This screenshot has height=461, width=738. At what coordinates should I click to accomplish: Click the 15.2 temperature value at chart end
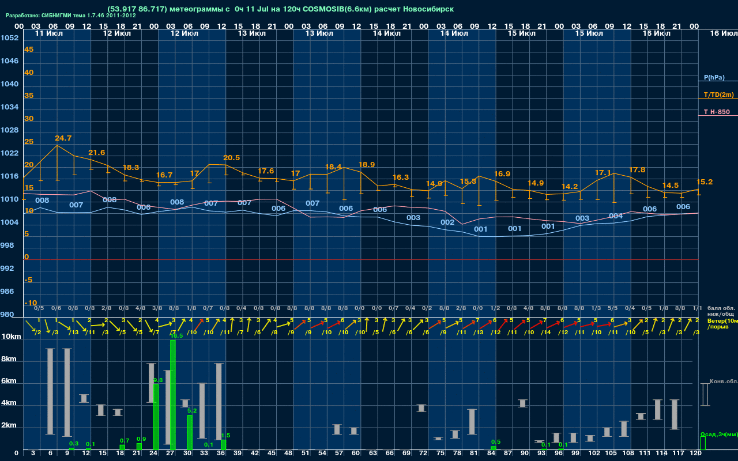pos(705,182)
